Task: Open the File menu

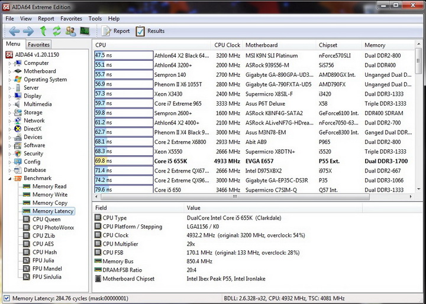Action: click(9, 19)
